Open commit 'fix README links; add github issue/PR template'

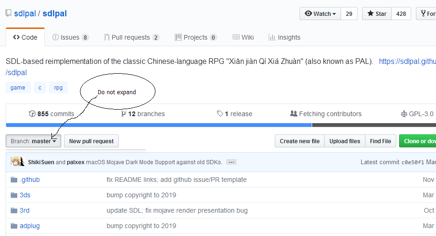pos(177,180)
